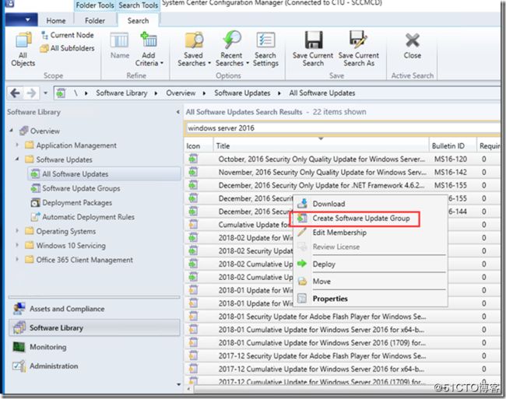Open the Saved Searches dropdown
Image resolution: width=506 pixels, height=399 pixels.
pos(194,49)
